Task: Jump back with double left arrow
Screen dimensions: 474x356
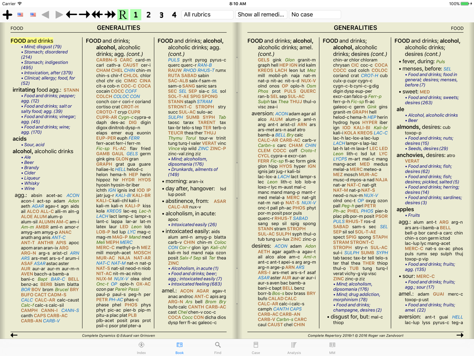Action: click(97, 15)
